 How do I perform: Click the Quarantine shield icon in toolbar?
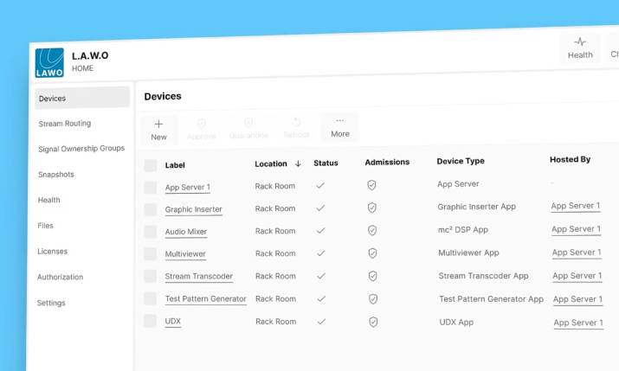point(248,123)
